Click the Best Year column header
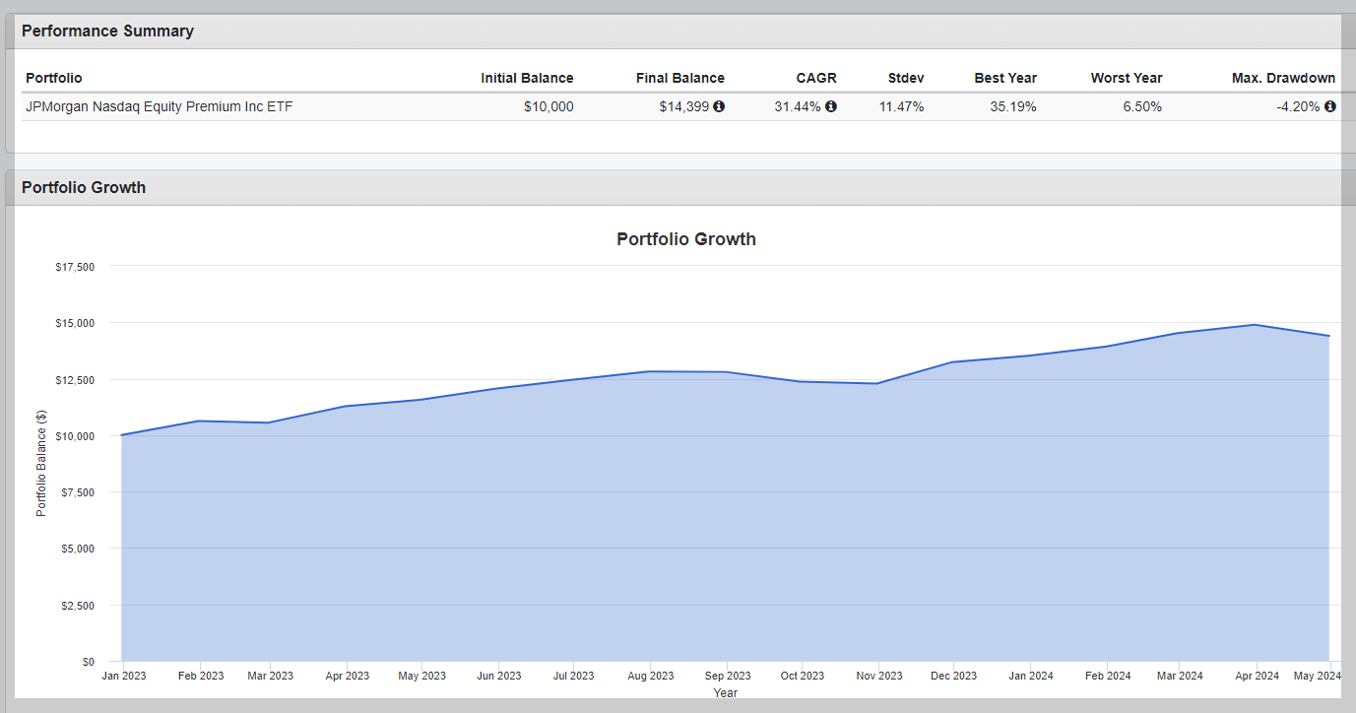The width and height of the screenshot is (1356, 713). coord(1005,78)
